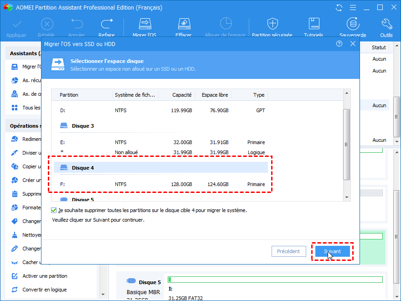Select Activer une partition
The image size is (401, 301).
point(39,276)
